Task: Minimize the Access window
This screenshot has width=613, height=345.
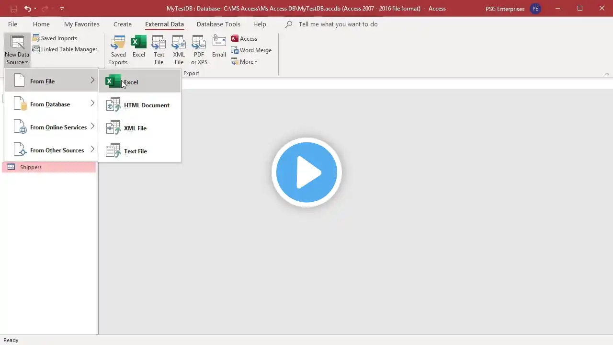Action: pos(558,9)
